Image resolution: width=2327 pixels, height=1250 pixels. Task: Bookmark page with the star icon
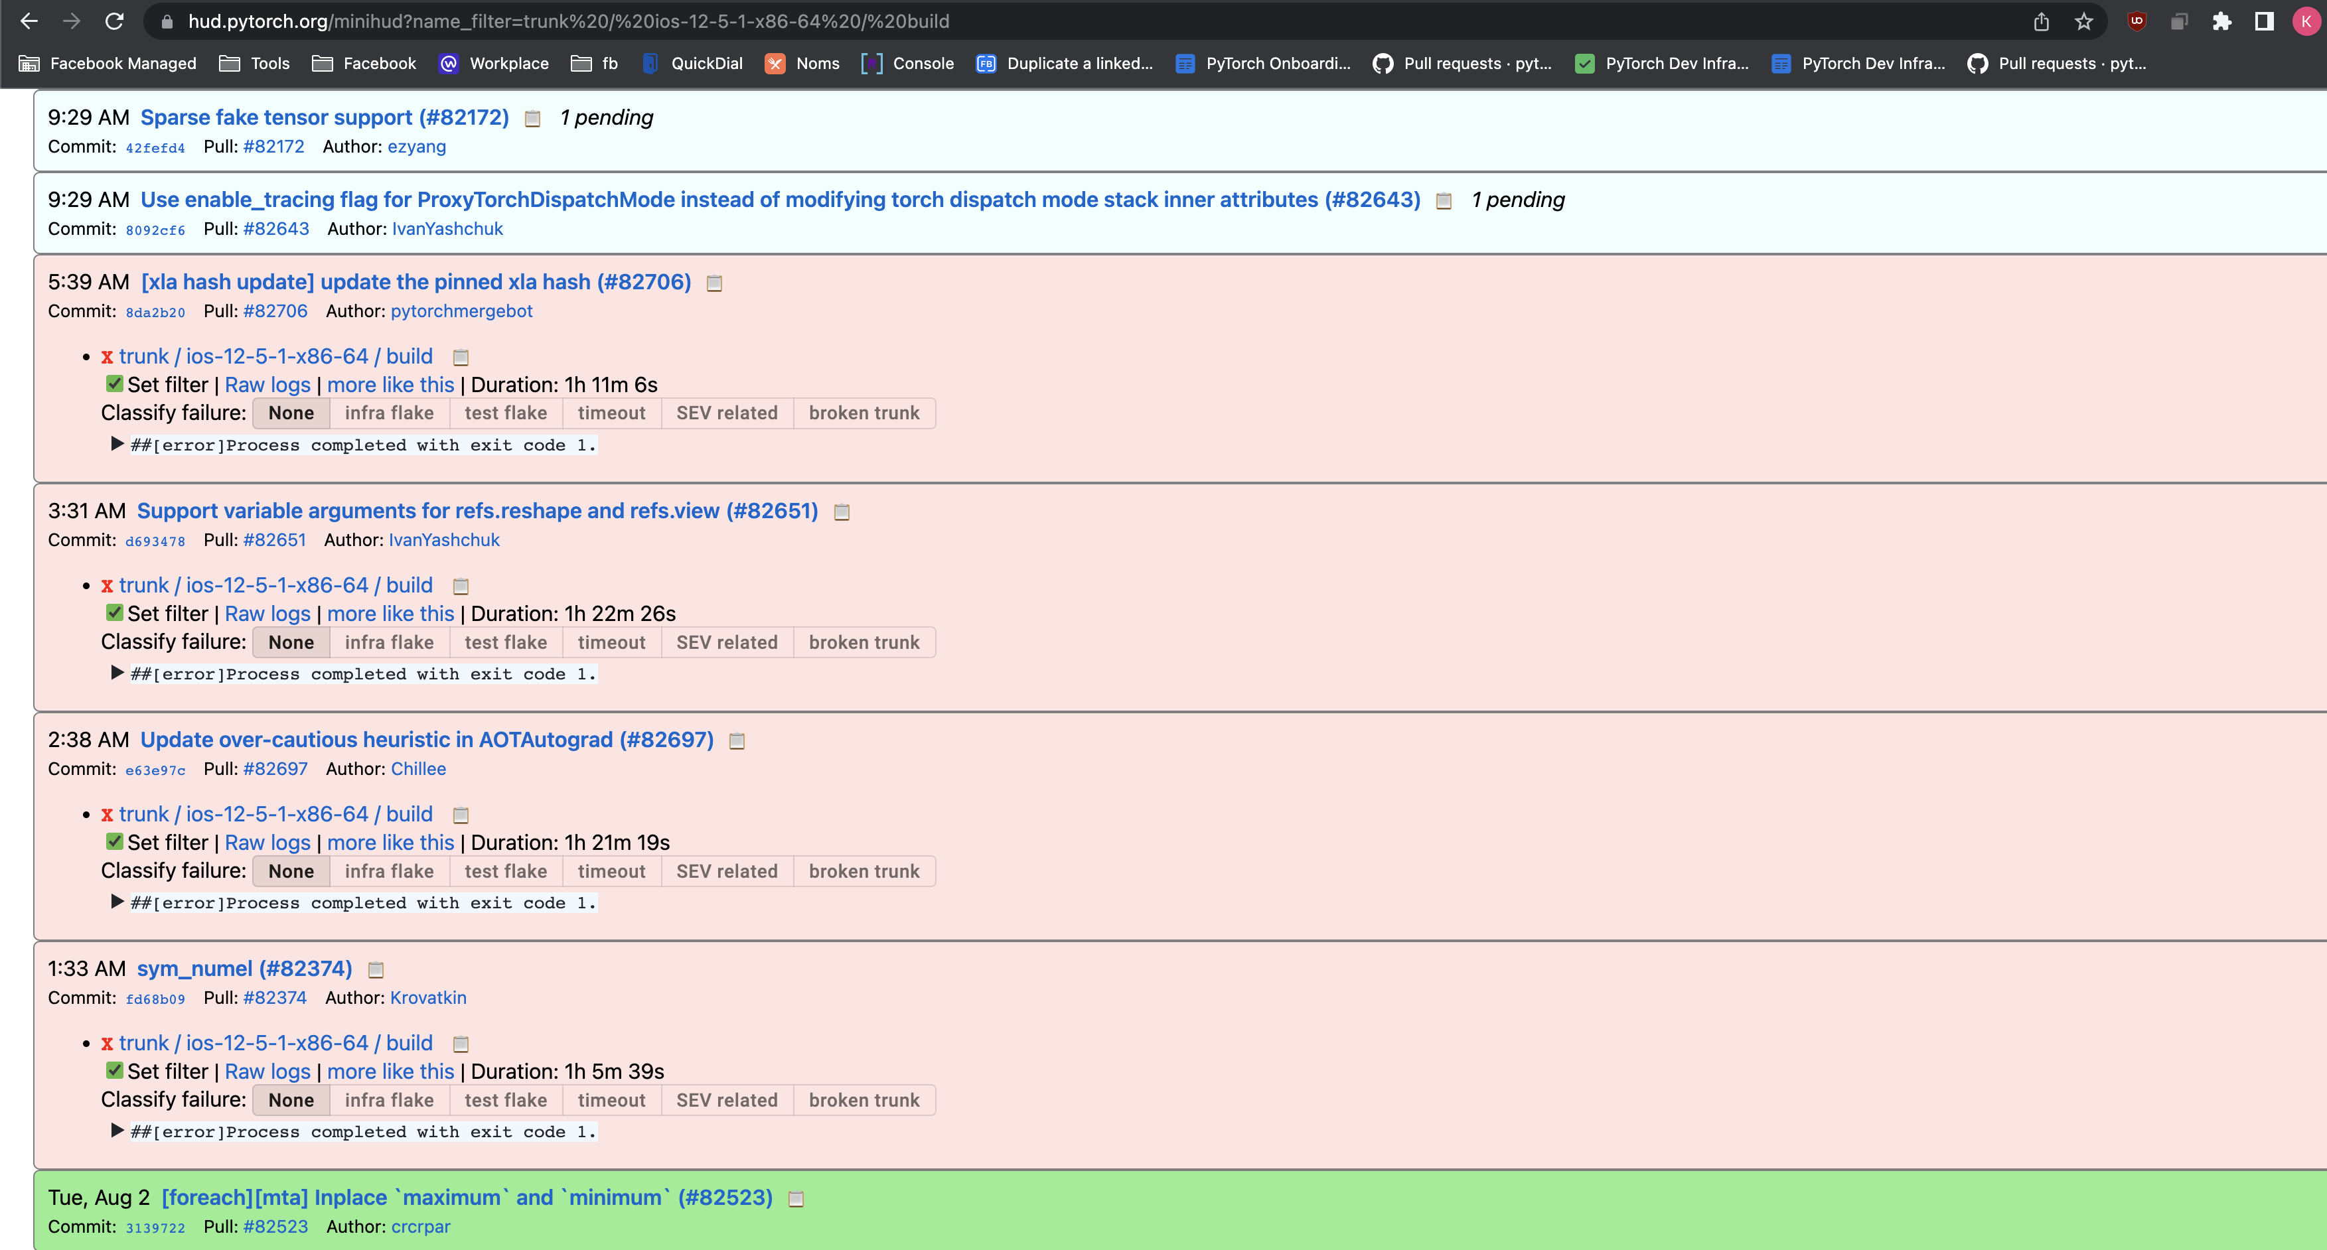pos(2083,21)
